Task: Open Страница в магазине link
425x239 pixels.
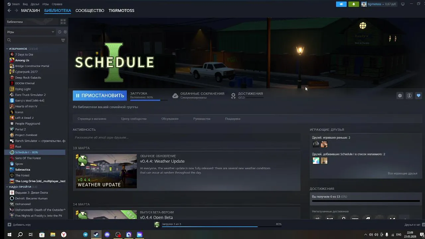Action: [92, 119]
